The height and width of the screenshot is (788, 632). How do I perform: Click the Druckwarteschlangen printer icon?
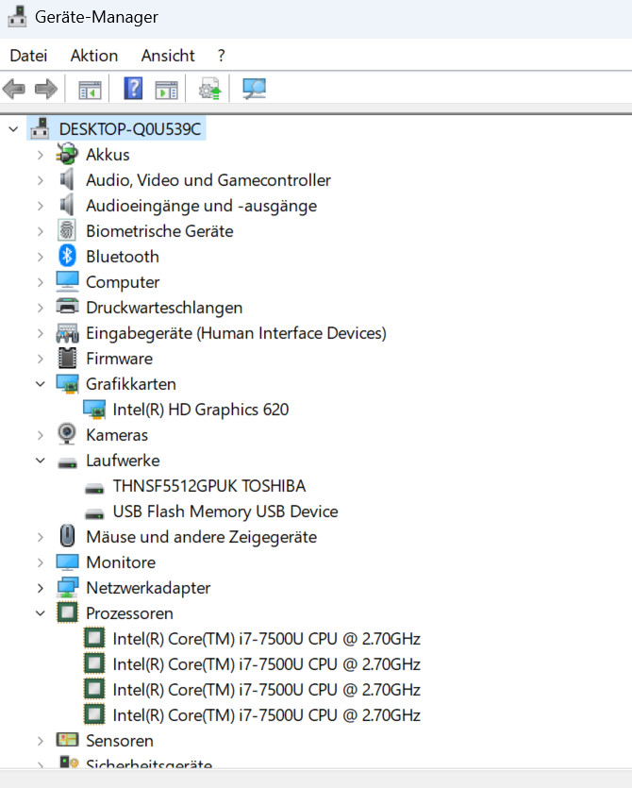point(67,307)
